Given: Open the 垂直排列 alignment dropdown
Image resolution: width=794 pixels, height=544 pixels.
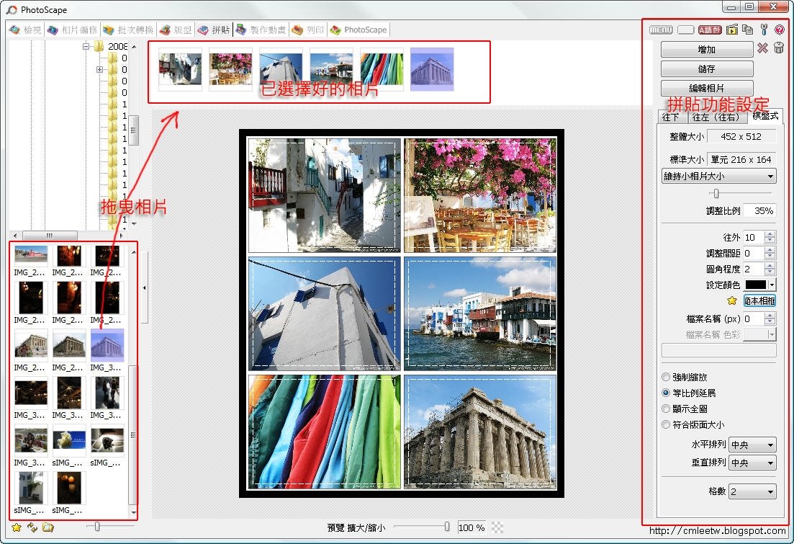Looking at the screenshot, I should (x=752, y=463).
